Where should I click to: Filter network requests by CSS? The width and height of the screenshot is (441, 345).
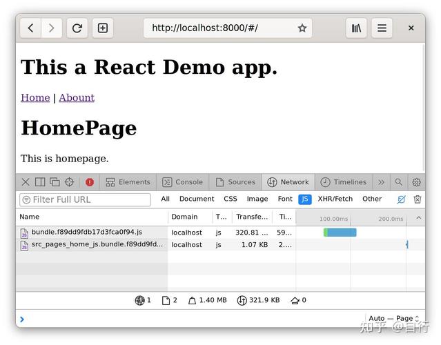click(x=231, y=199)
